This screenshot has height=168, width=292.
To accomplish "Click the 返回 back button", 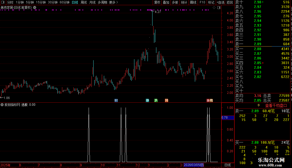I will [230, 2].
